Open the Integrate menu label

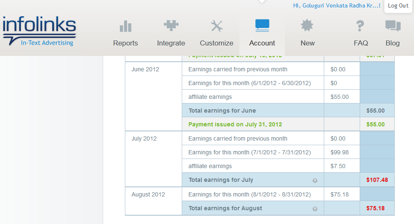(x=171, y=43)
